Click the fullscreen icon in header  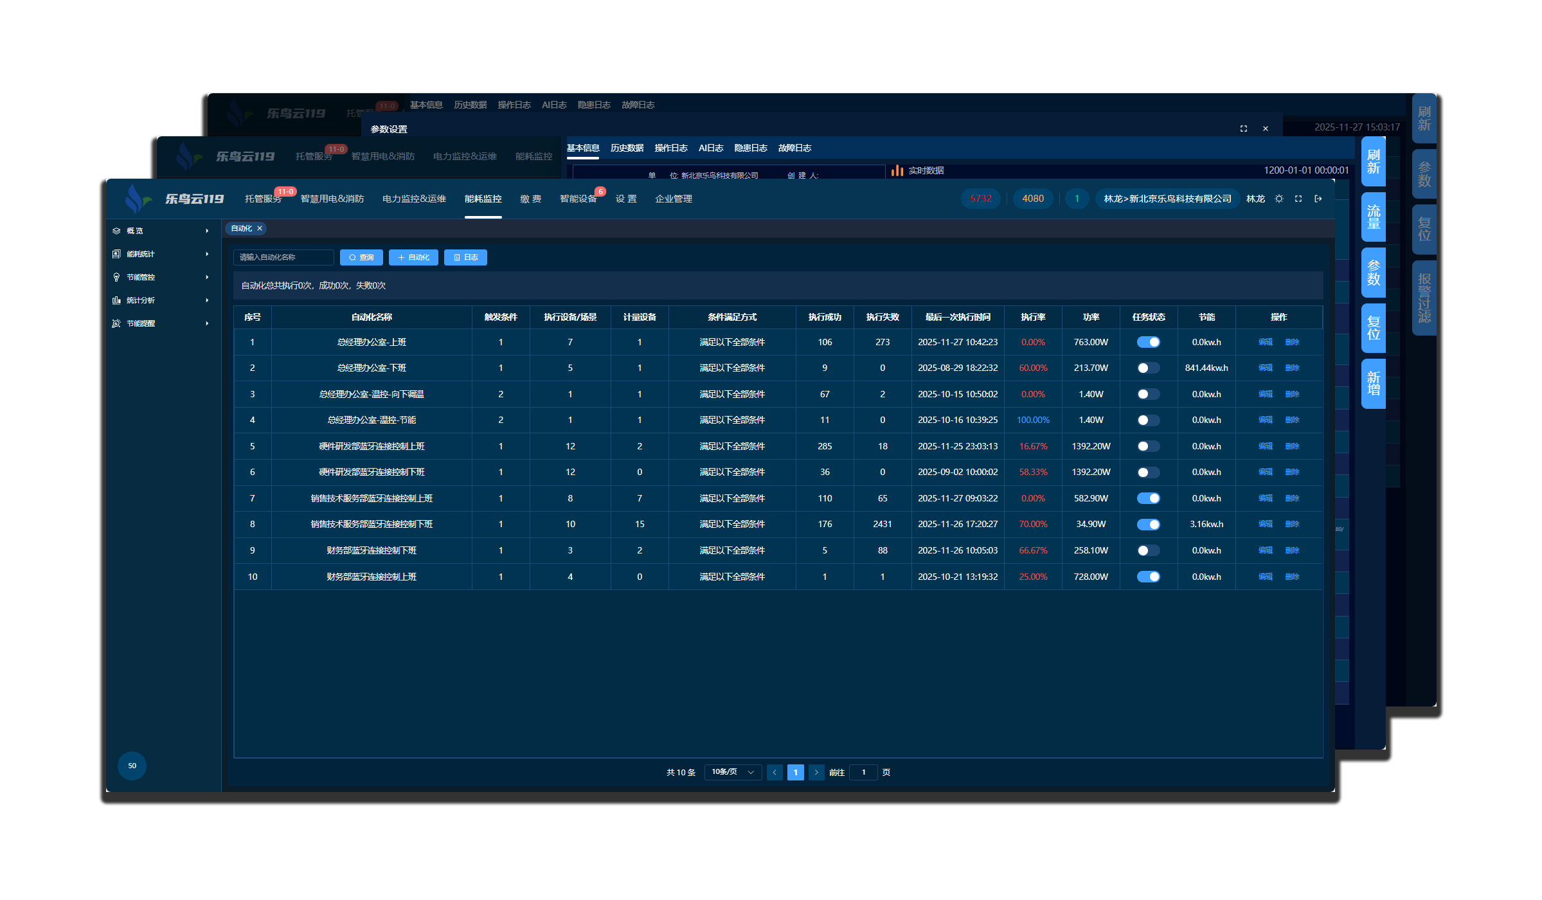coord(1298,199)
